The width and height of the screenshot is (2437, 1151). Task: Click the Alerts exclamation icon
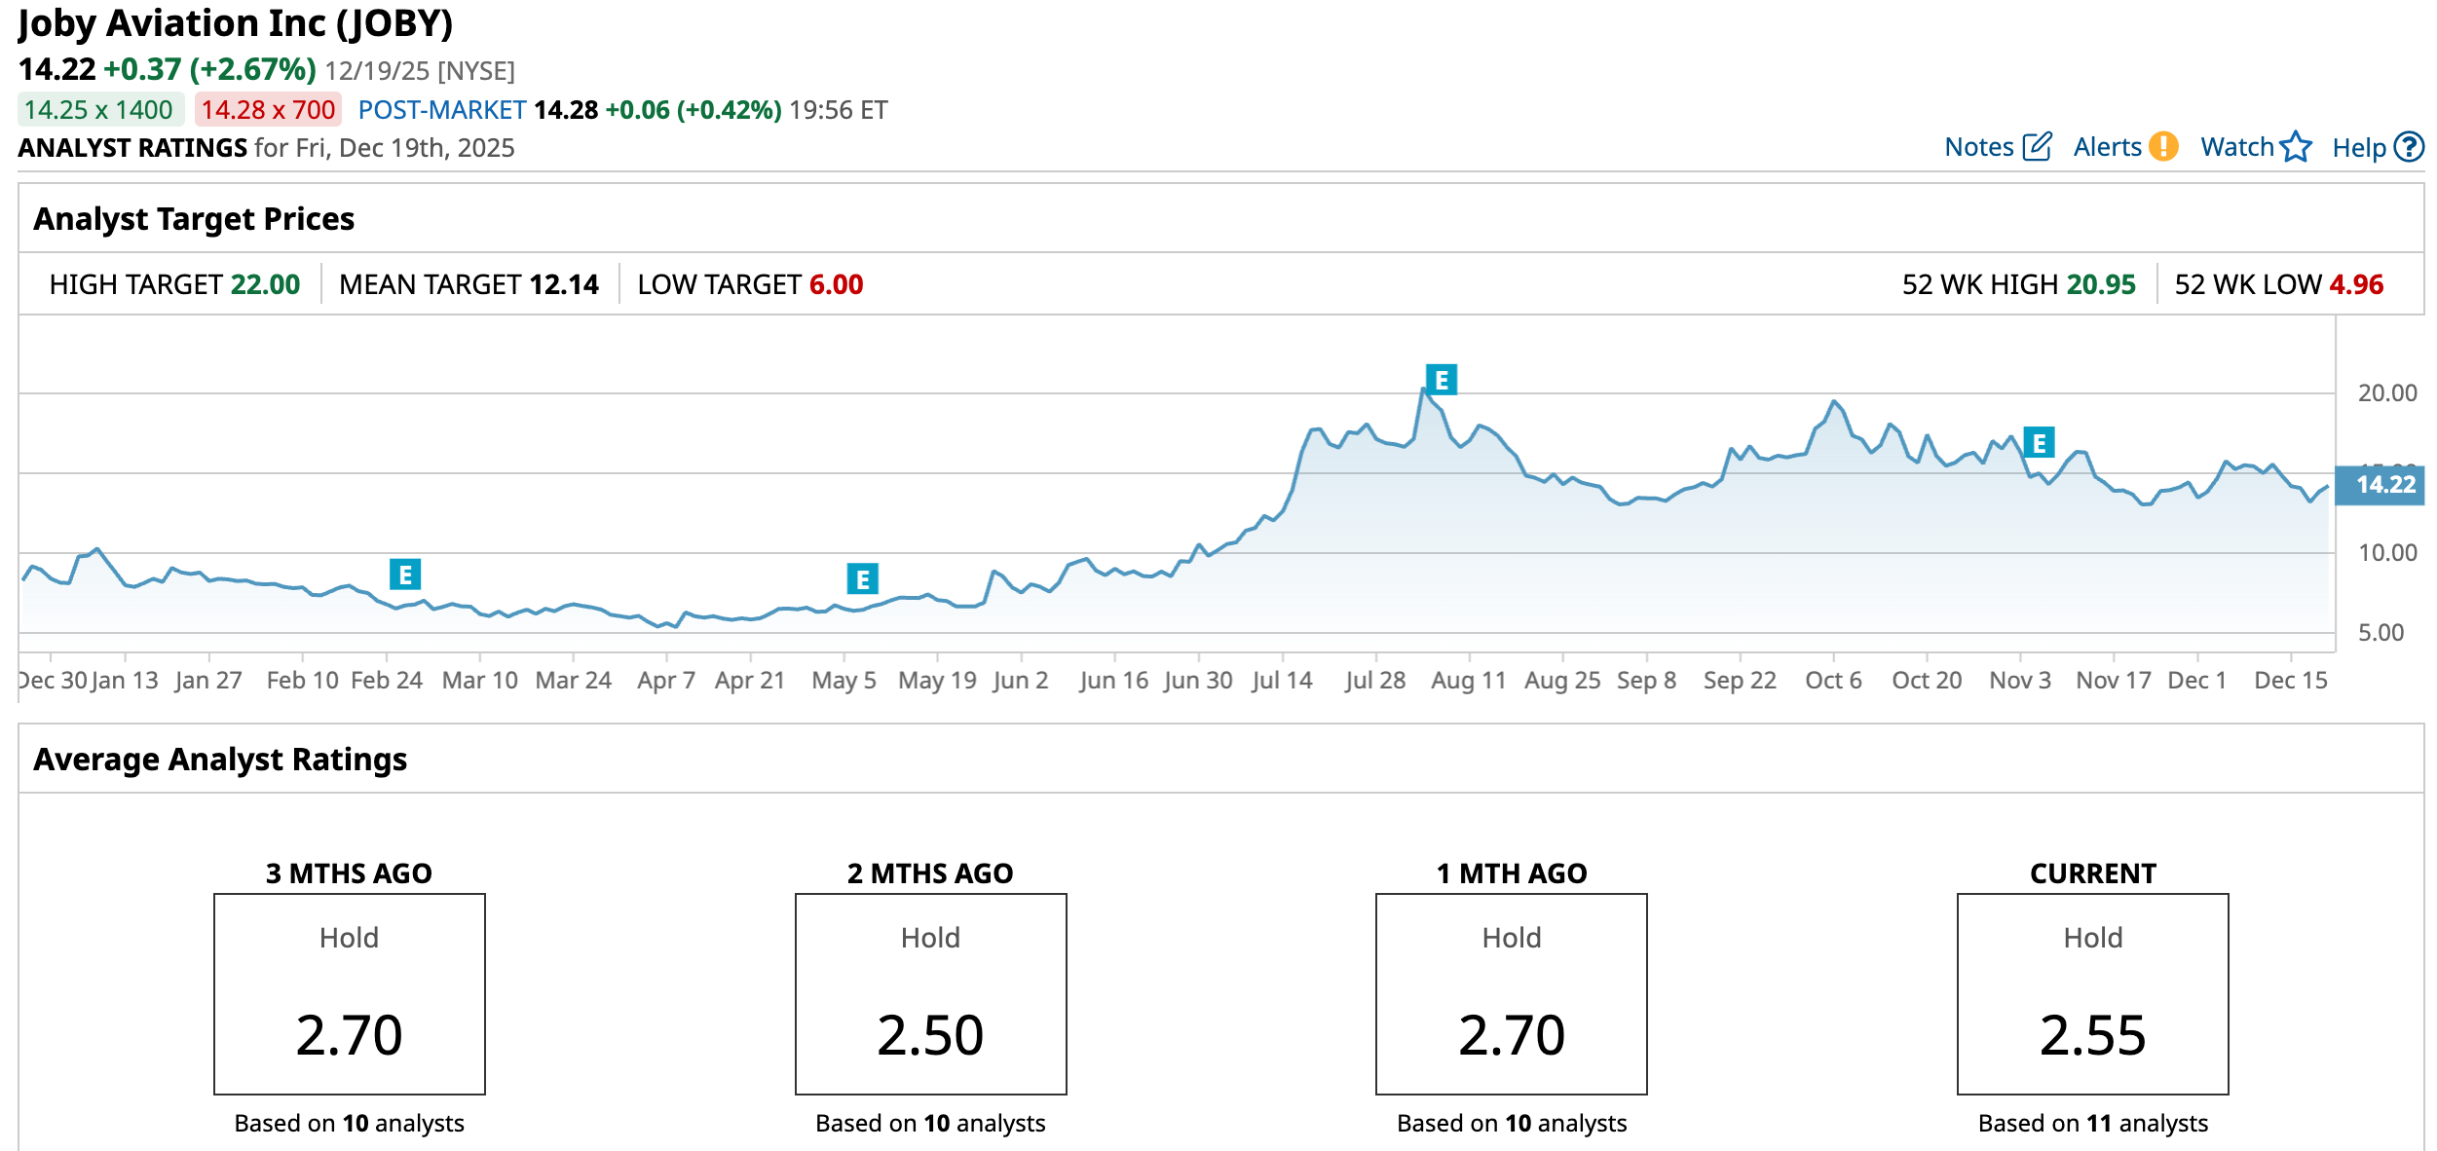click(2163, 146)
